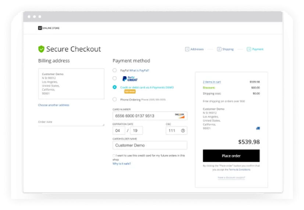Click the CSC help question mark icon
The width and height of the screenshot is (304, 210).
pyautogui.click(x=183, y=130)
